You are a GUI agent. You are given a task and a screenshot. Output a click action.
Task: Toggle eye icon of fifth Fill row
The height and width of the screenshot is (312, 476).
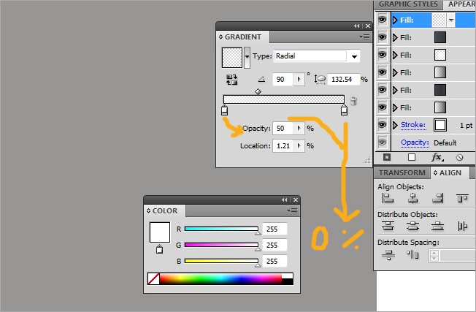click(x=383, y=90)
